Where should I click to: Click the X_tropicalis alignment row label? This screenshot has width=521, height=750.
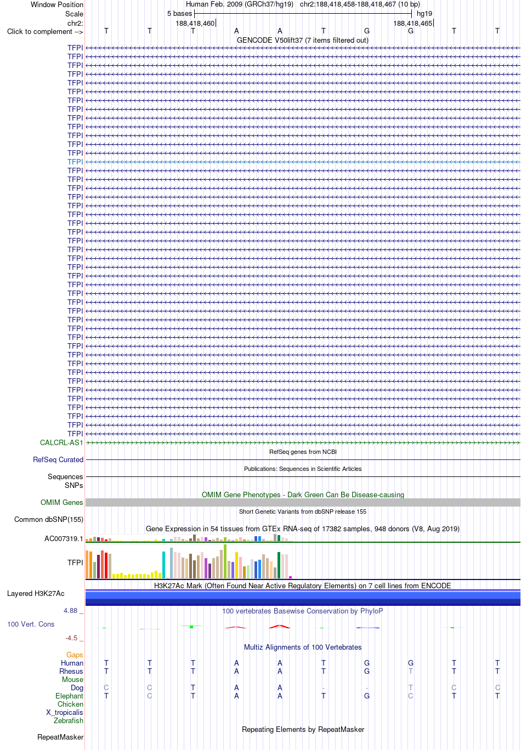(x=65, y=712)
